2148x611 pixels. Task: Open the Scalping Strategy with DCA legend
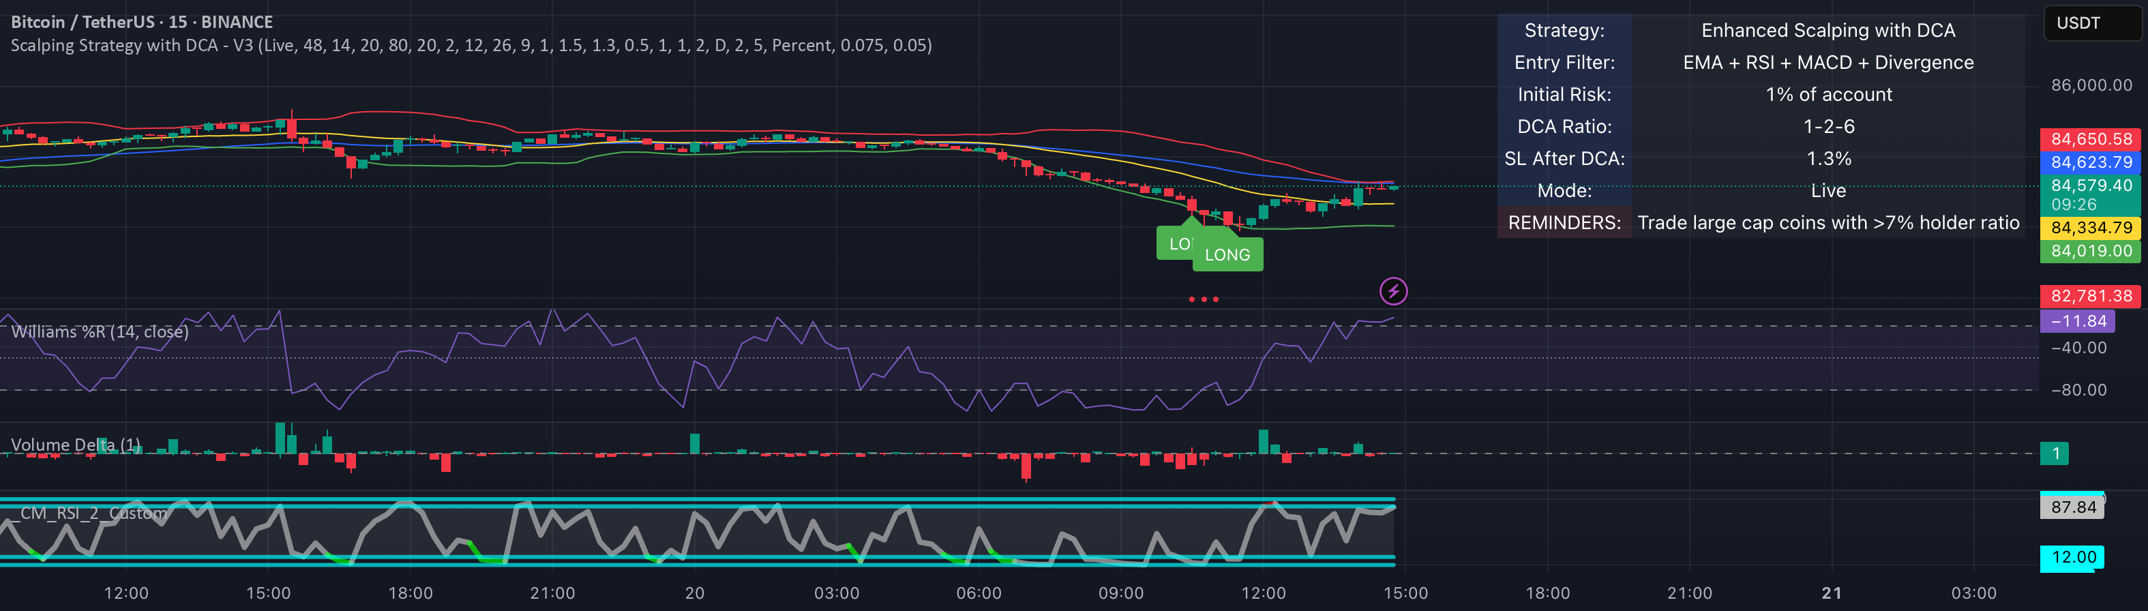(471, 45)
